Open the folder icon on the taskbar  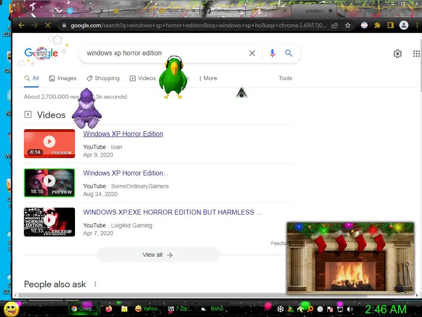[x=124, y=309]
